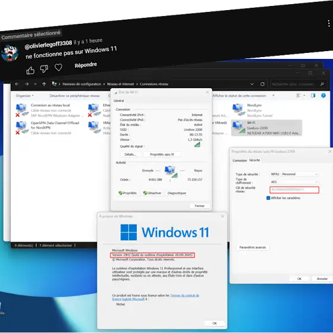Open Connexion au réseau local adapter
The height and width of the screenshot is (333, 333).
click(50, 110)
